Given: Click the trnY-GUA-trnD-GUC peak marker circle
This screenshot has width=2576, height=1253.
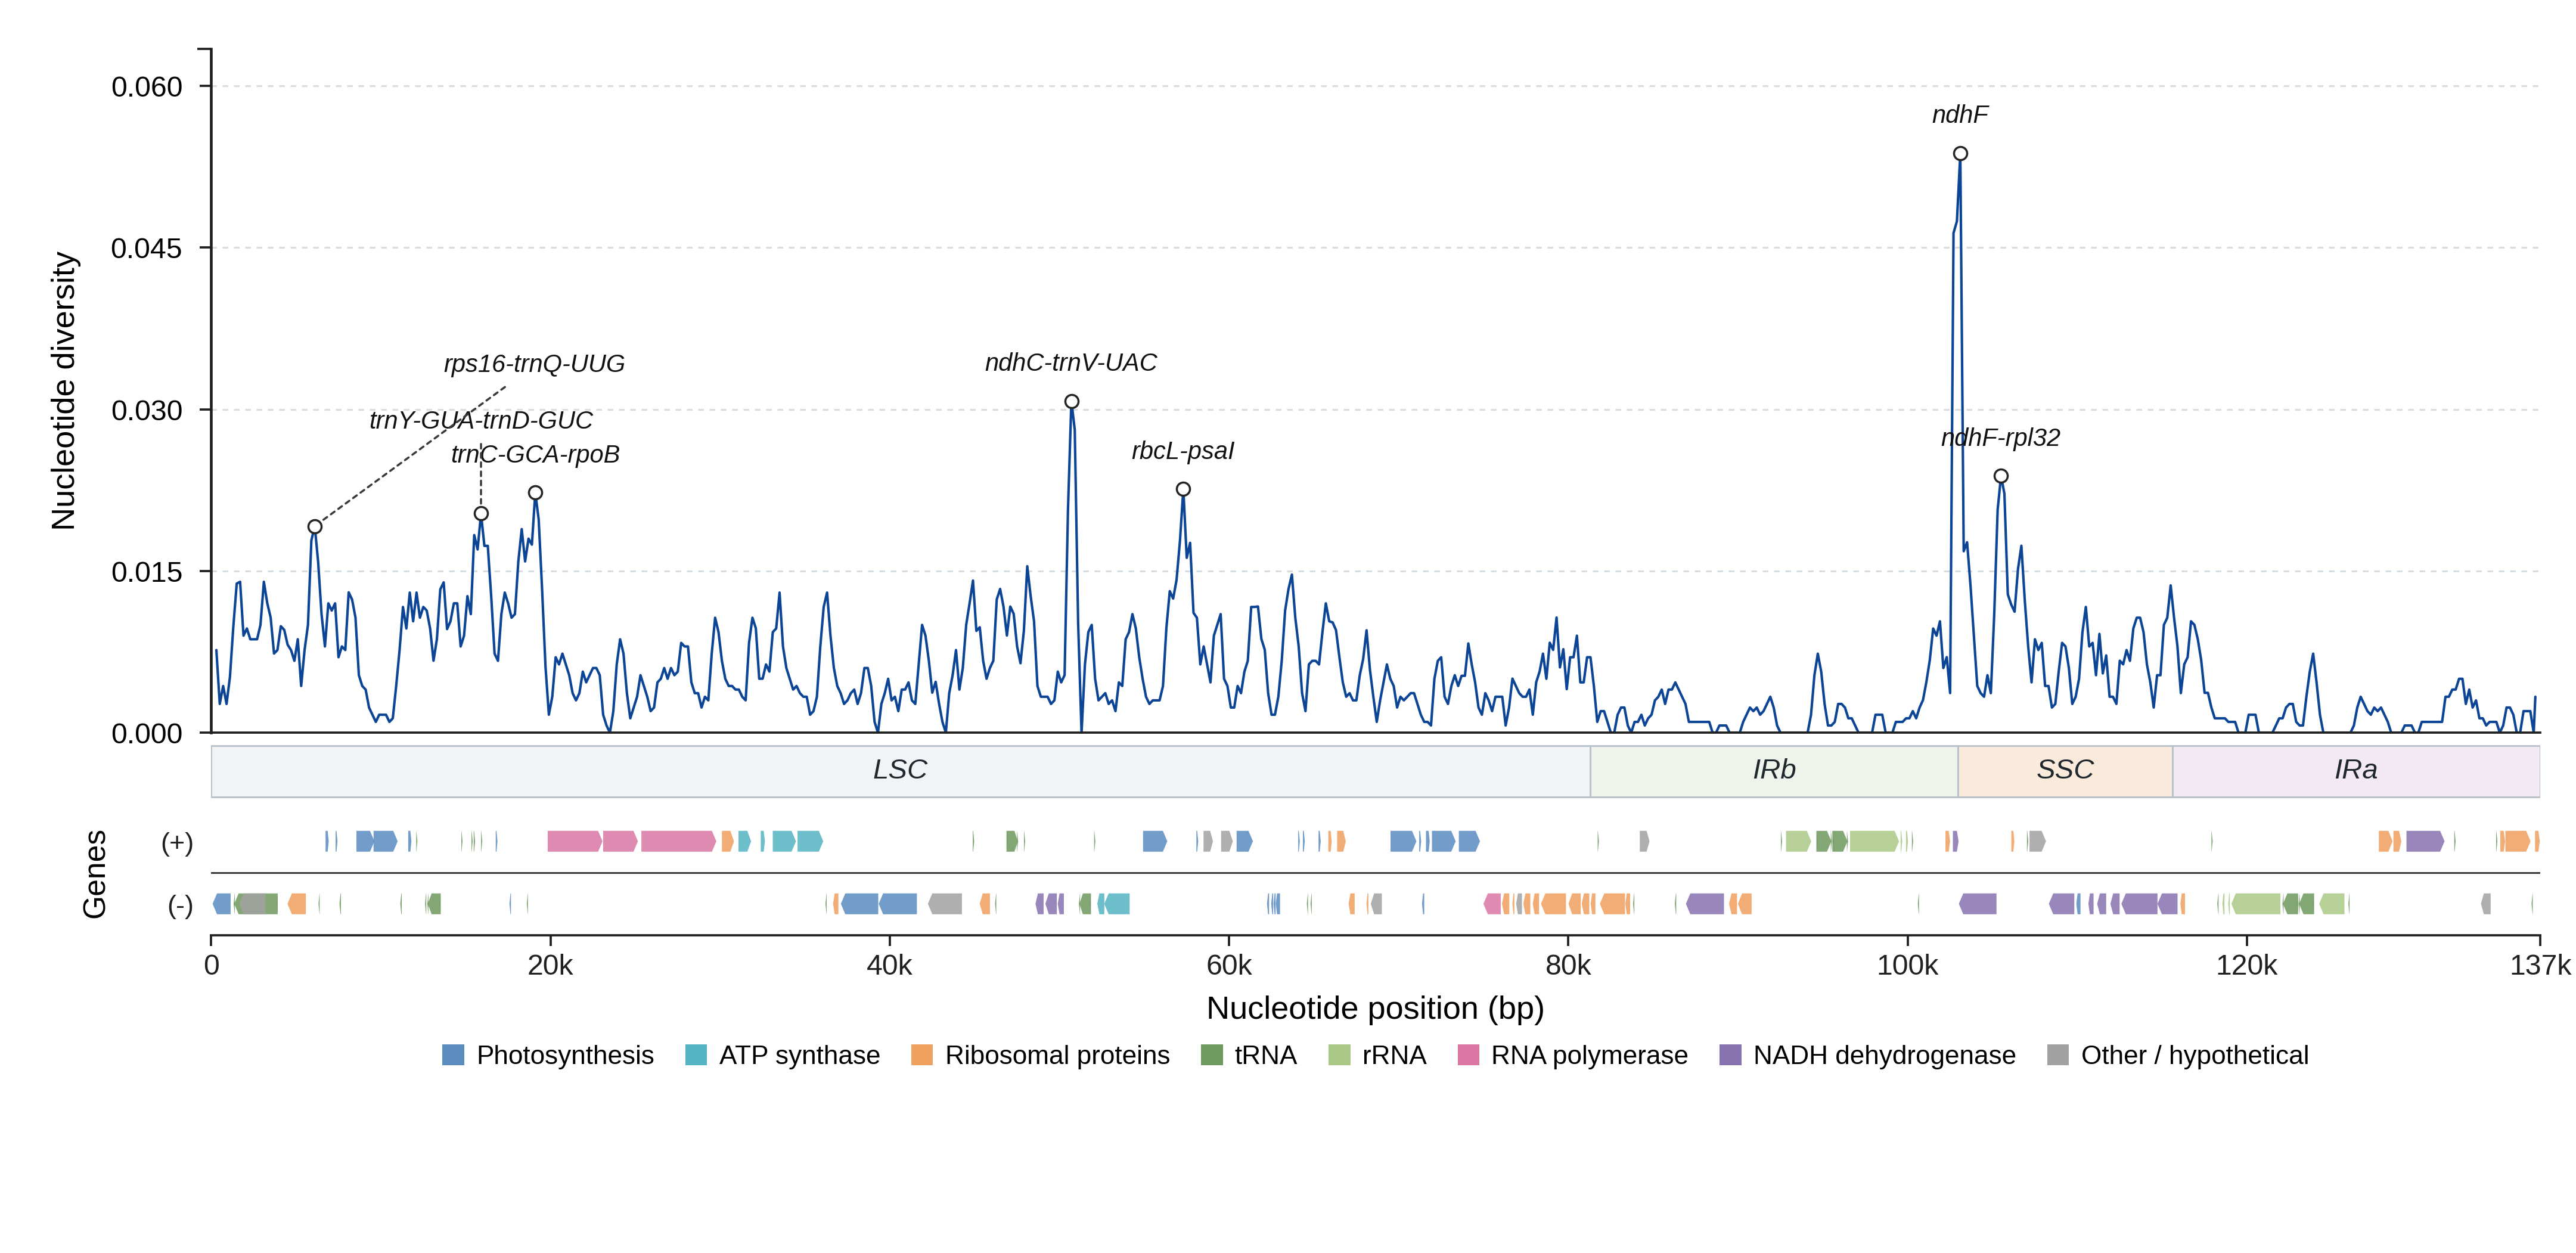Looking at the screenshot, I should click(481, 513).
